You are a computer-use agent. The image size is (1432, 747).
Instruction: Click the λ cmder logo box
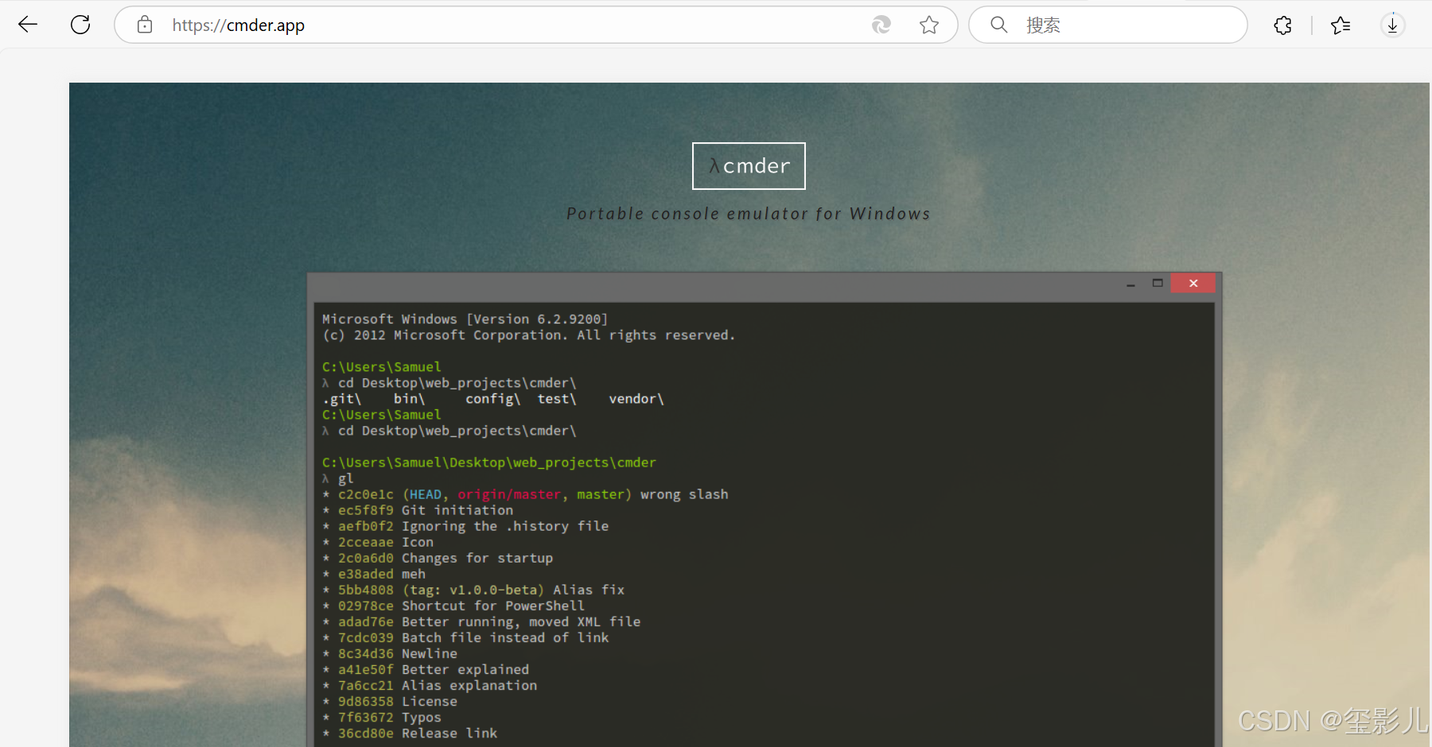click(x=749, y=166)
